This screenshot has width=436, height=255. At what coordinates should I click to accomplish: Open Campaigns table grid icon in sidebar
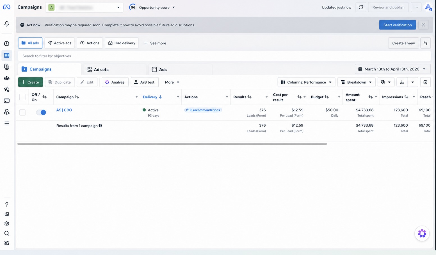(6, 56)
